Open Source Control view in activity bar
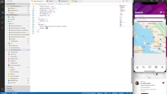 [2, 12]
